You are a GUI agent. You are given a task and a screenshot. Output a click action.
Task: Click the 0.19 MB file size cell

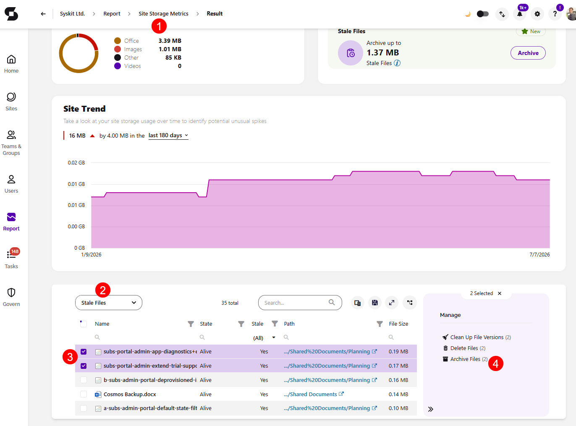coord(398,352)
